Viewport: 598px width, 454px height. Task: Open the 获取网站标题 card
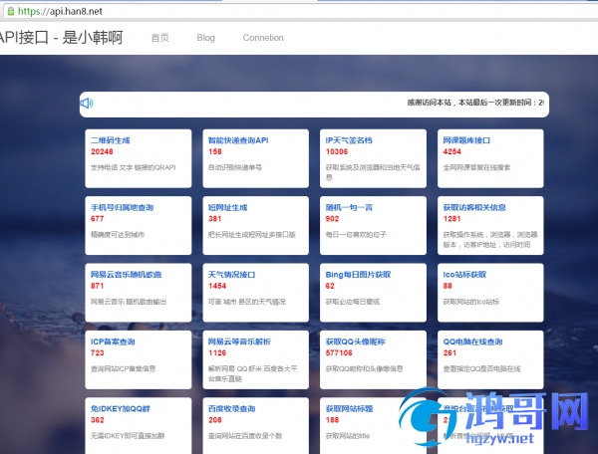pyautogui.click(x=373, y=426)
